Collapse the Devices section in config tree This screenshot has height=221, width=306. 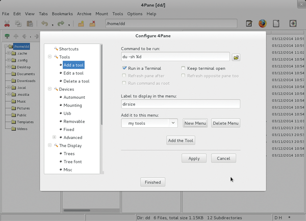click(x=49, y=89)
